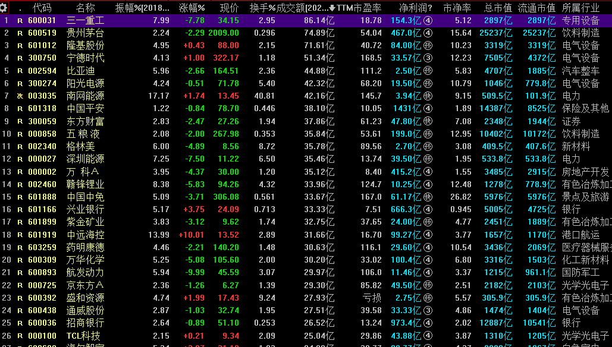Click stock code 600392
This screenshot has width=612, height=347.
point(42,298)
